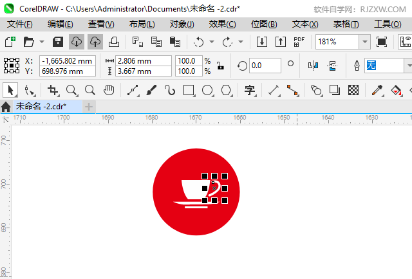Open the Redo history dropdown

(241, 42)
